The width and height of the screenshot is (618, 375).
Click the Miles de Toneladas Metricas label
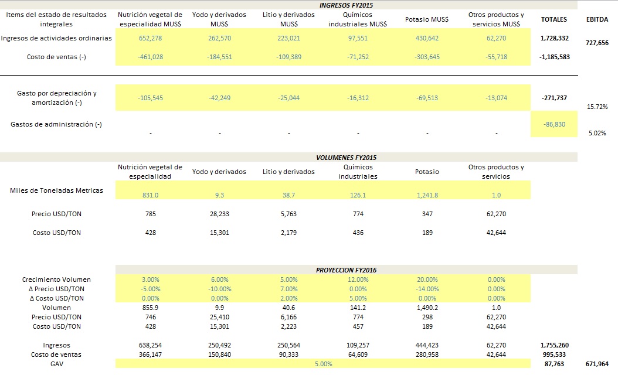tap(56, 190)
